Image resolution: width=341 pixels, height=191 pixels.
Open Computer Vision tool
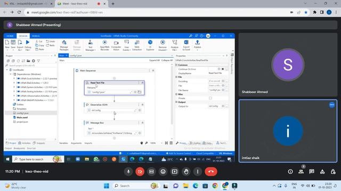116,45
